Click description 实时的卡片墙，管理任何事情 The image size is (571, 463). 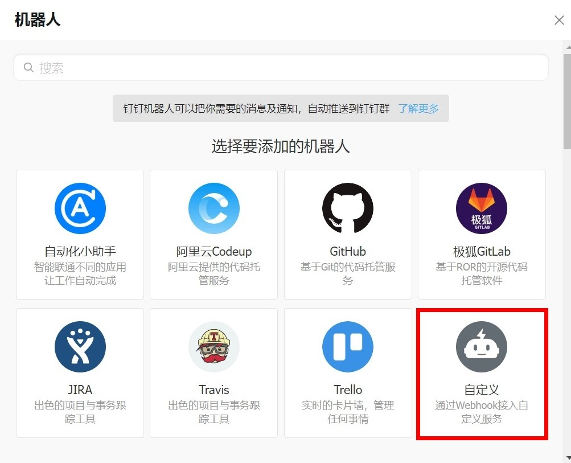pyautogui.click(x=348, y=412)
